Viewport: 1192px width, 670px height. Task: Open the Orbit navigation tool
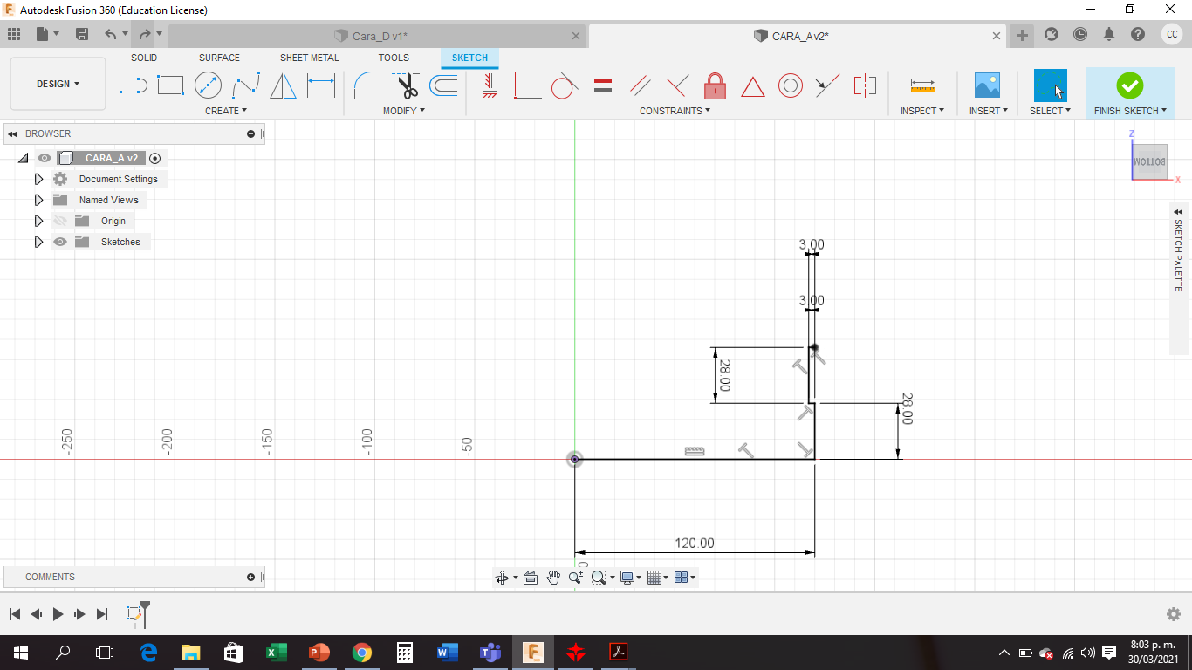click(502, 578)
